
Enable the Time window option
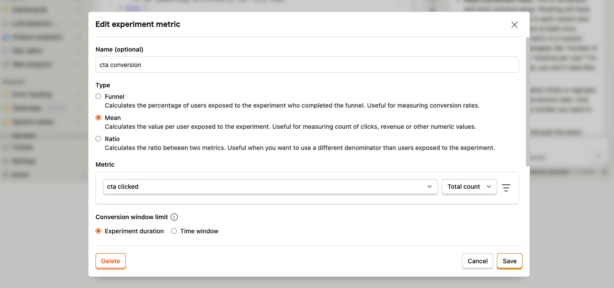(x=174, y=231)
